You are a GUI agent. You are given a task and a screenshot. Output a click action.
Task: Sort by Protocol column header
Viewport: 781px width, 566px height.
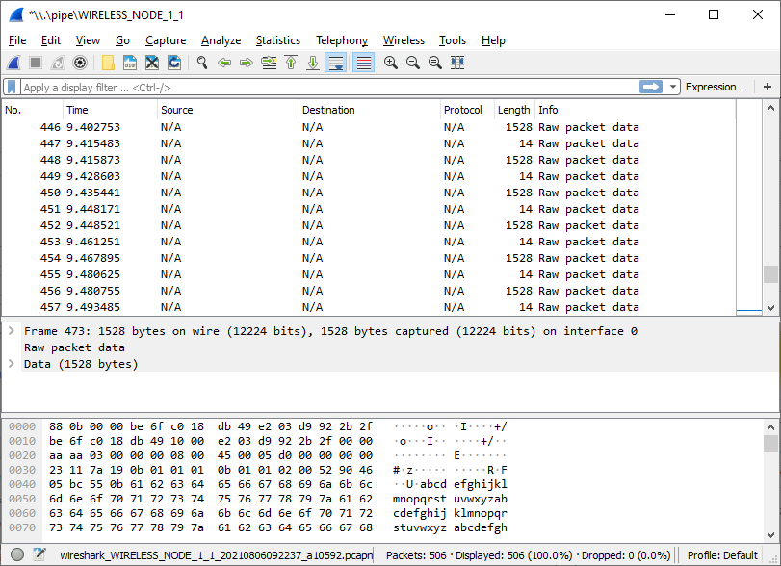(x=467, y=110)
